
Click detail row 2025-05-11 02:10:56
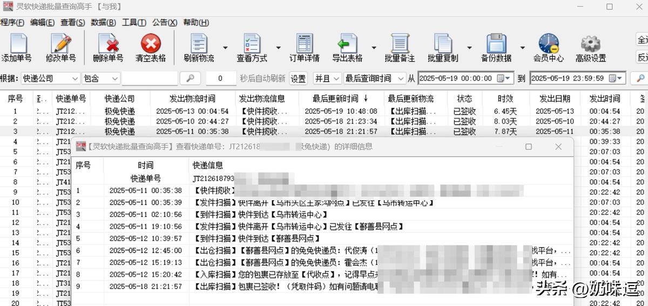point(322,215)
